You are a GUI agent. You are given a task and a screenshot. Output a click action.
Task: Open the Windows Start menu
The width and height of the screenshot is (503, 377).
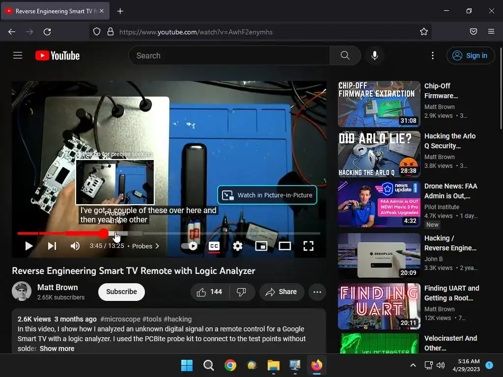coord(187,365)
